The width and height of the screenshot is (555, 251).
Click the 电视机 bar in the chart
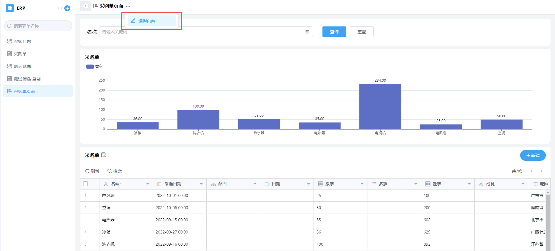pos(380,107)
